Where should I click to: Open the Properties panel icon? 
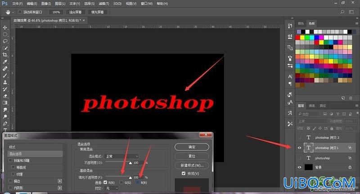point(290,36)
